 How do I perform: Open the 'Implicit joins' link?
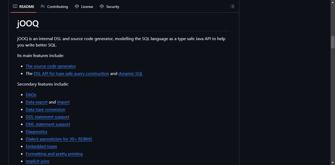tap(37, 161)
